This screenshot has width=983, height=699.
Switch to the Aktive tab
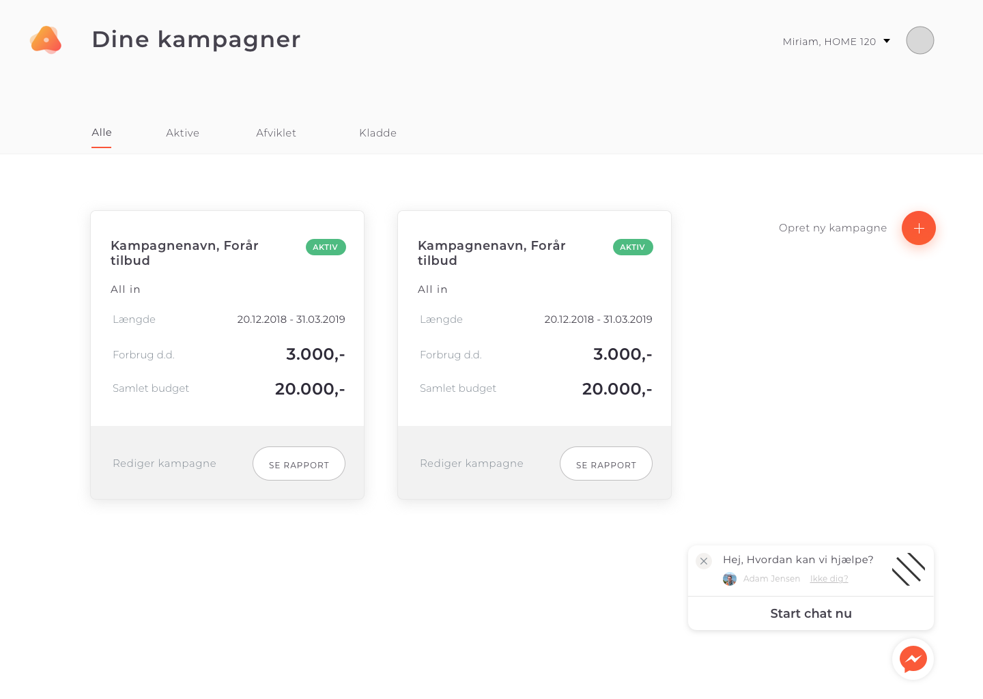[x=183, y=133]
